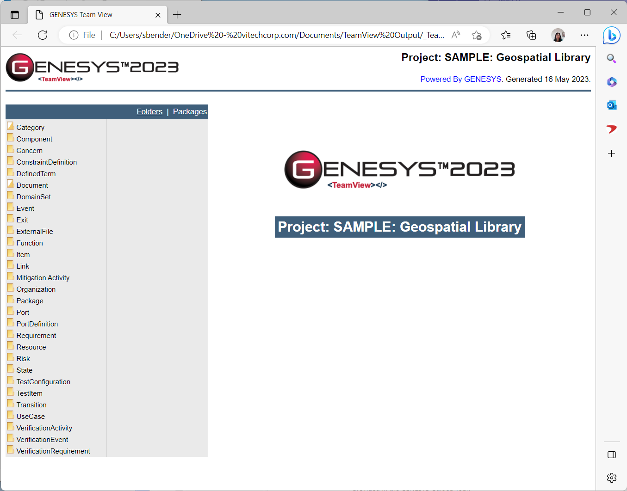Click the Read Aloud icon
The width and height of the screenshot is (627, 491).
coord(456,35)
